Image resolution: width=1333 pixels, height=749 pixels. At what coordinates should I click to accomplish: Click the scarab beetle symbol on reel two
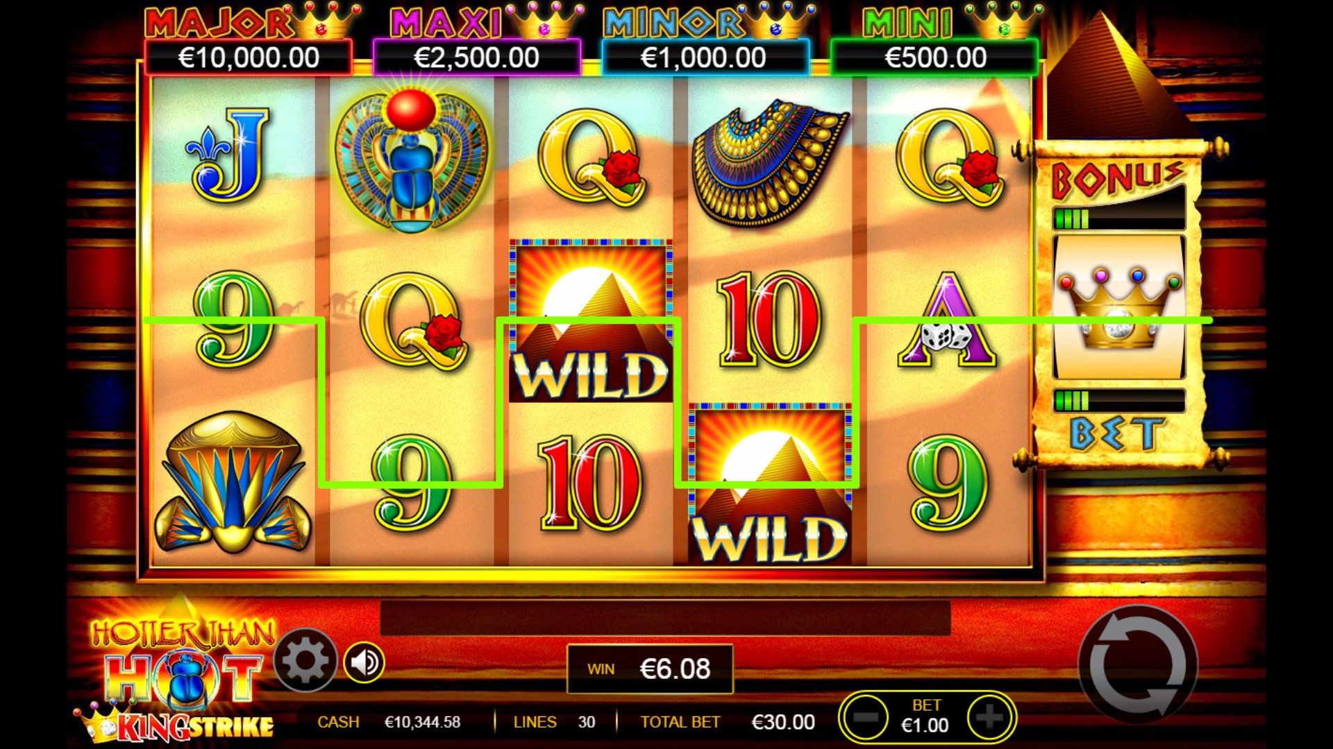pyautogui.click(x=411, y=160)
